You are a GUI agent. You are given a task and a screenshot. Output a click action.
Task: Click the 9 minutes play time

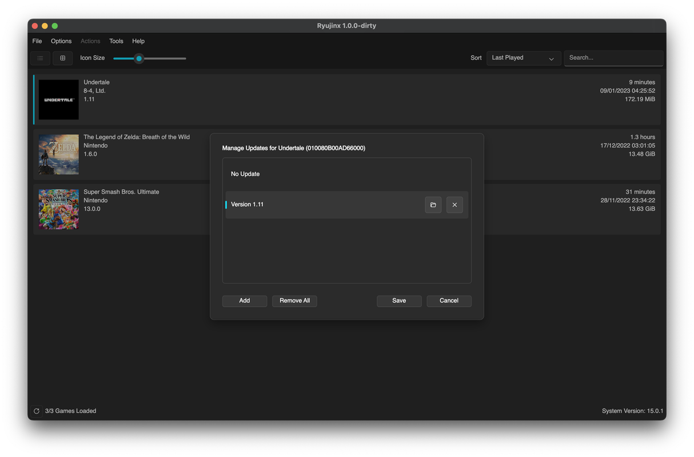coord(642,82)
